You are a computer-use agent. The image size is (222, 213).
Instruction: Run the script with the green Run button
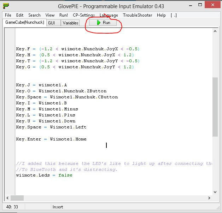103,23
